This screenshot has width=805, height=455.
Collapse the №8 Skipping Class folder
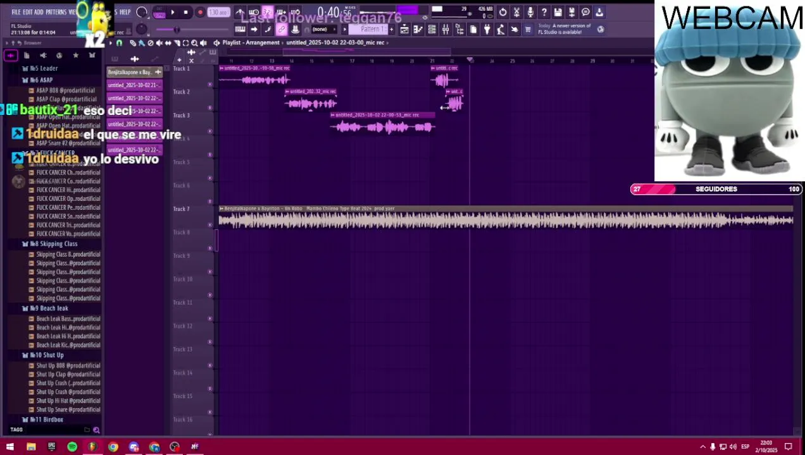[x=54, y=243]
